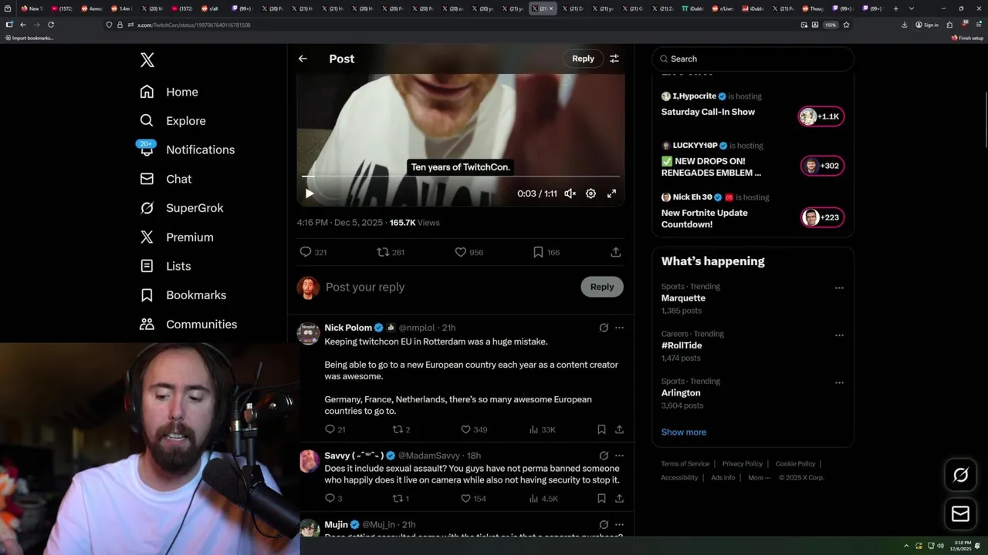Share Nick Polom's comment

pyautogui.click(x=619, y=429)
